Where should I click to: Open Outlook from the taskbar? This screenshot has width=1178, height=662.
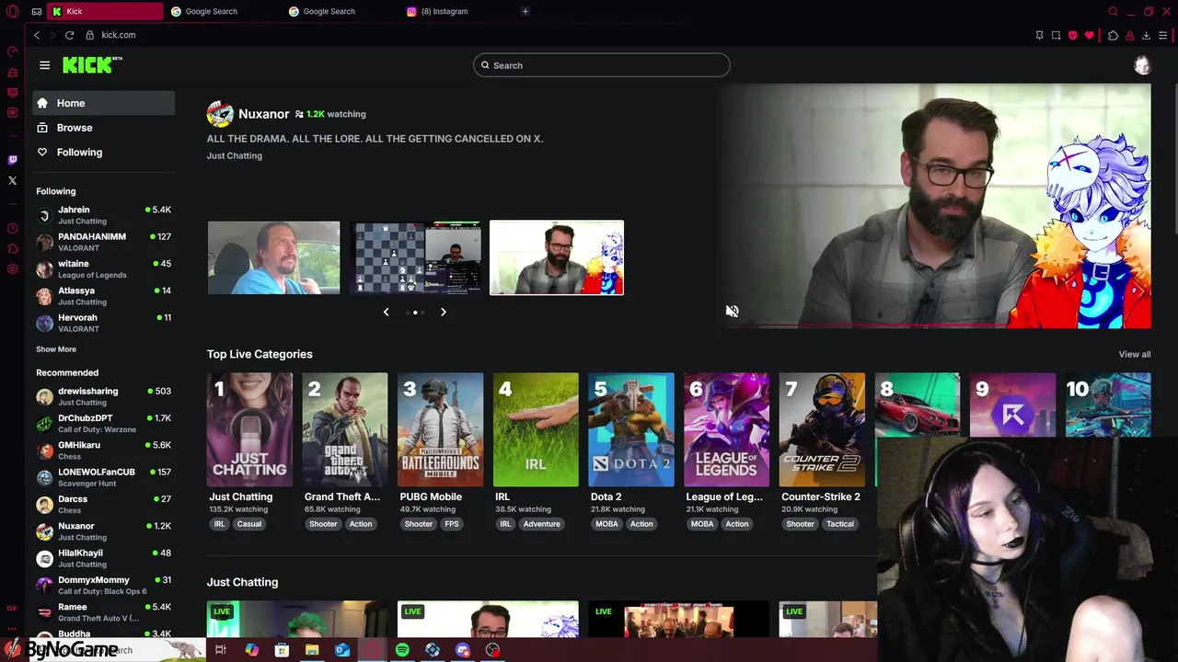coord(342,650)
